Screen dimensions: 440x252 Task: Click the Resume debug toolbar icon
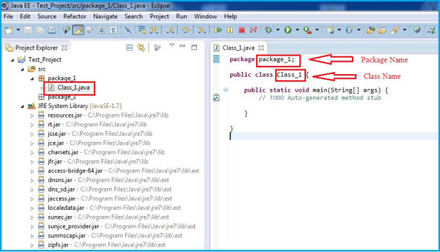218,30
